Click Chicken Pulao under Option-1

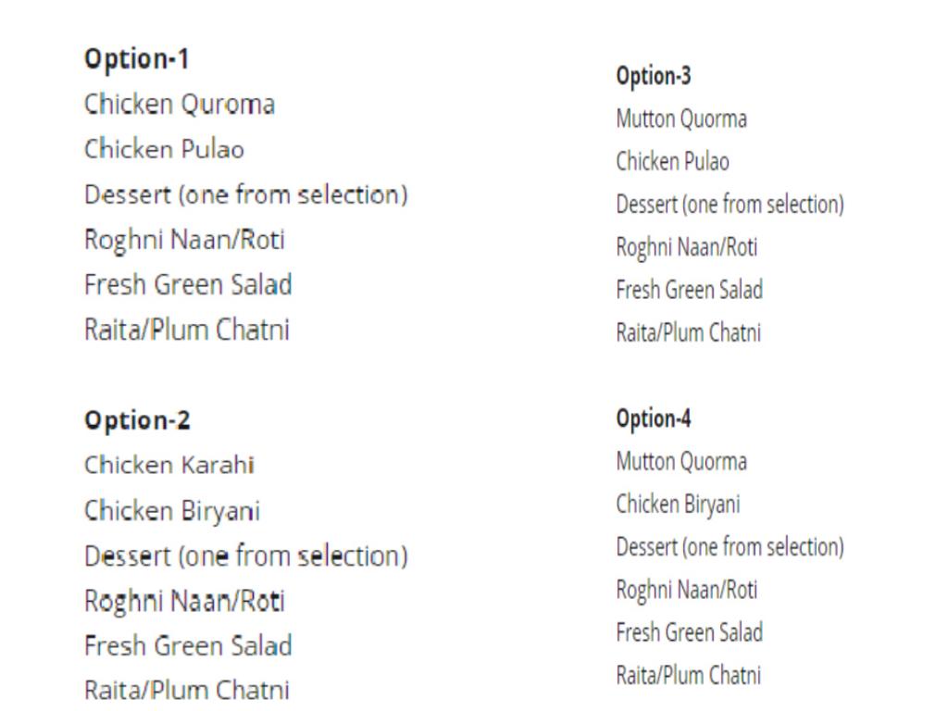point(165,150)
